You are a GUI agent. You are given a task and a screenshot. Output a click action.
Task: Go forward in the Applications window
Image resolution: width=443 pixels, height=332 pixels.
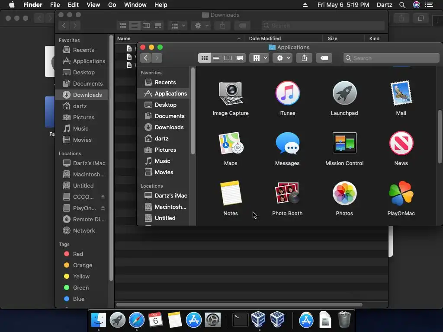(x=157, y=58)
